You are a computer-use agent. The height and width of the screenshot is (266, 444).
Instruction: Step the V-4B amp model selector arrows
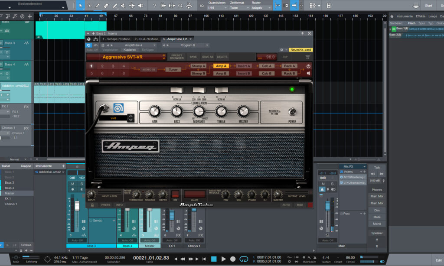131,118
